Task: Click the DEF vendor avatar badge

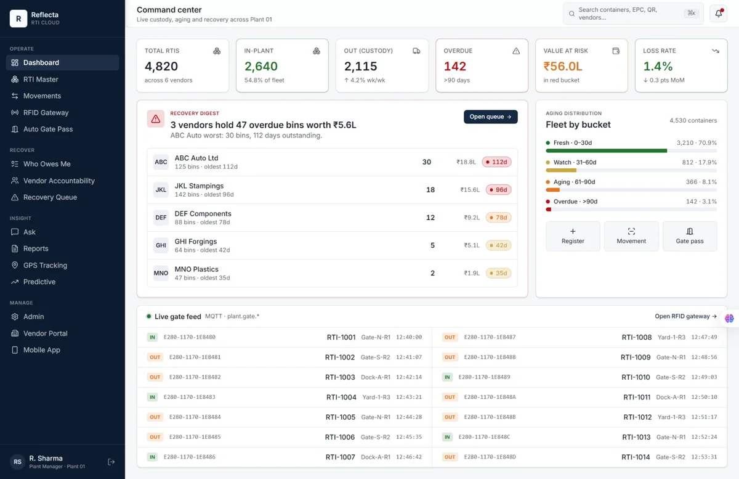Action: pos(161,218)
